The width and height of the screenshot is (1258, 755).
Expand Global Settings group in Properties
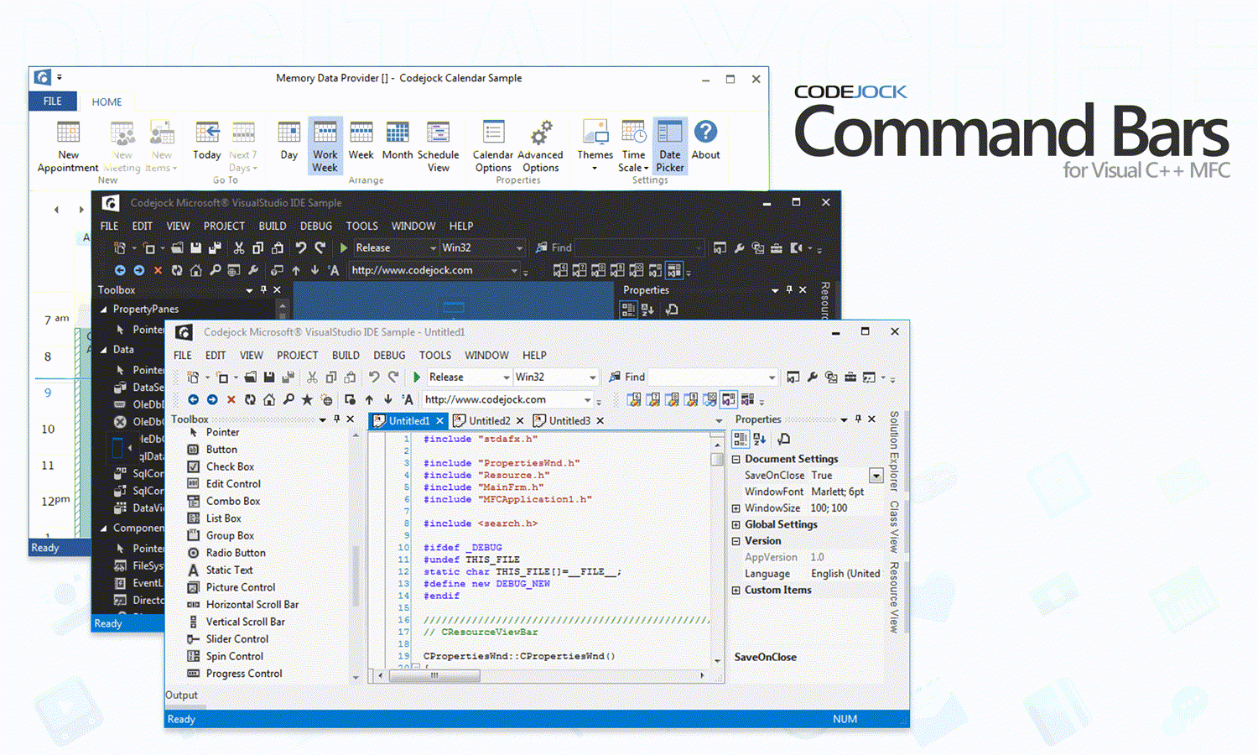tap(736, 525)
